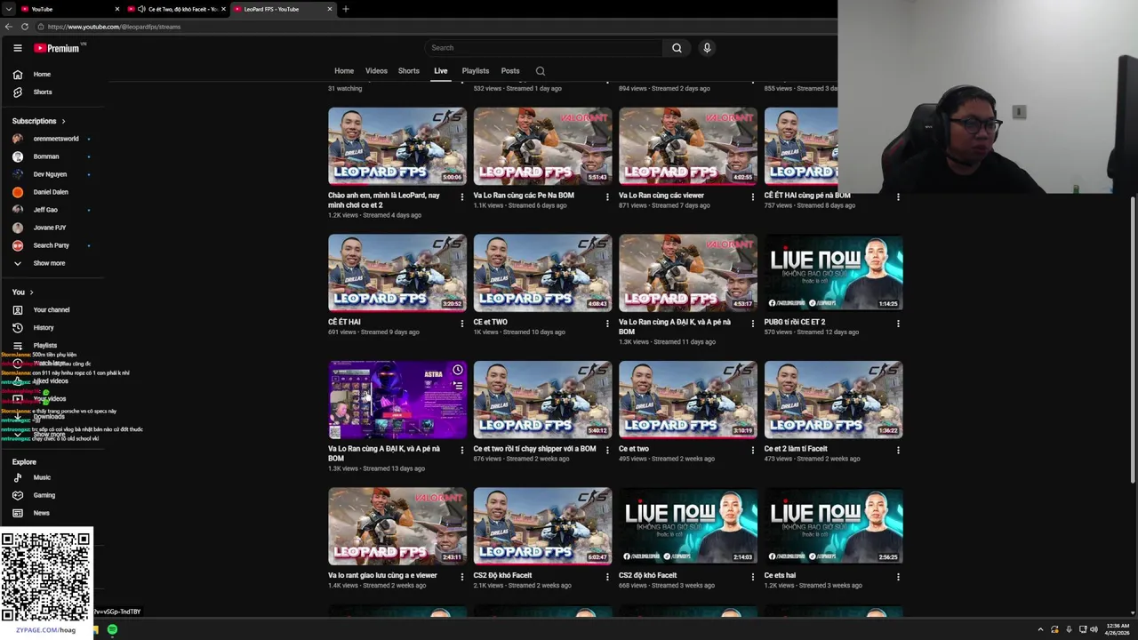
Task: Expand the You section chevron
Action: pyautogui.click(x=31, y=292)
